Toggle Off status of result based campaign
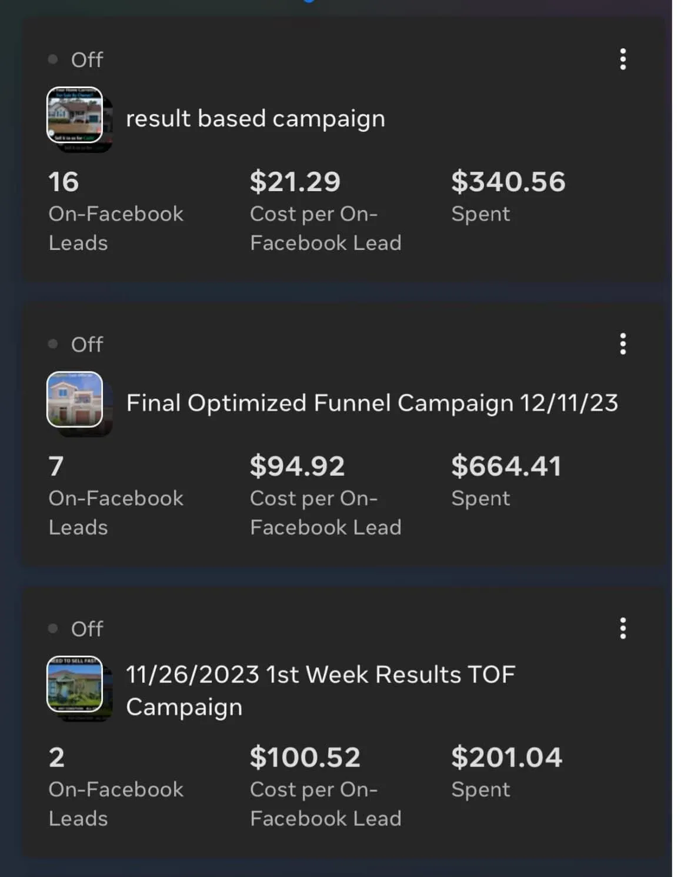 76,59
